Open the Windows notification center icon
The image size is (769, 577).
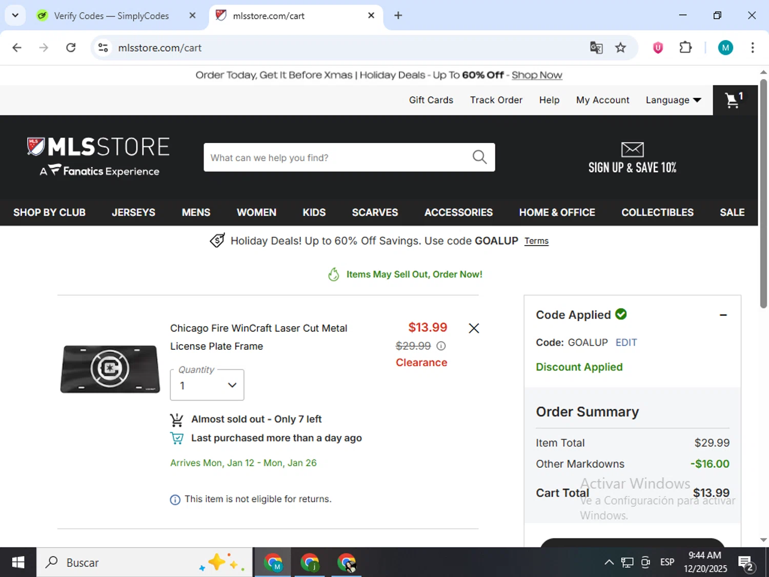746,563
